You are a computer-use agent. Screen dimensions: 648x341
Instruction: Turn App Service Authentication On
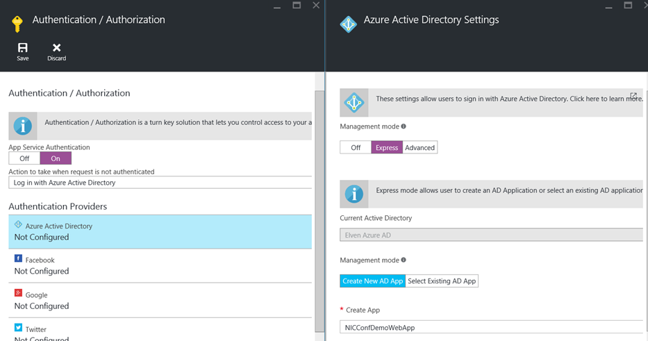coord(56,158)
